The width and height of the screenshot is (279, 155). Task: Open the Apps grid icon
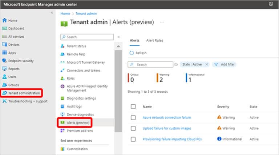pyautogui.click(x=4, y=53)
